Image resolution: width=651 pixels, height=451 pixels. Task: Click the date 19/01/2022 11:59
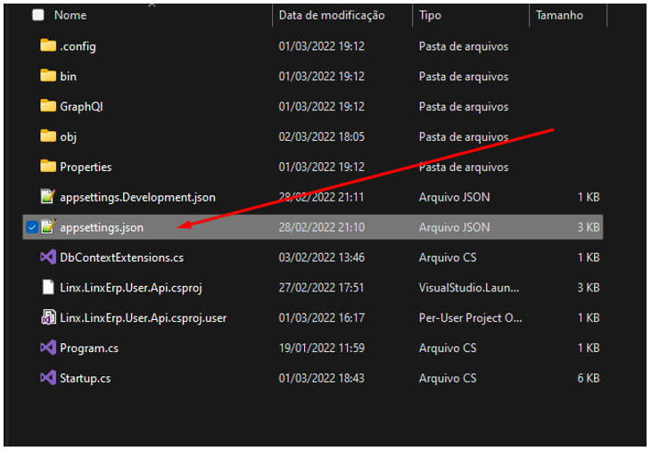pos(322,348)
